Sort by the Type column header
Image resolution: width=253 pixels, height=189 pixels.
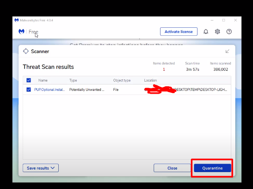[73, 80]
